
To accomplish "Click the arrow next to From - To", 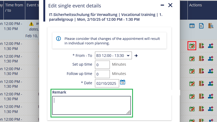I will click(136, 56).
